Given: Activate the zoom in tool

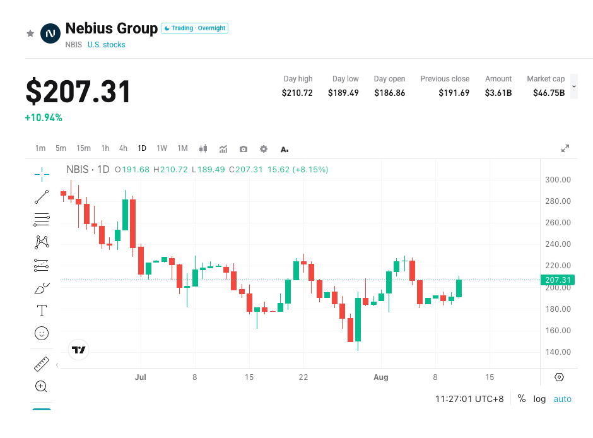Looking at the screenshot, I should (41, 386).
